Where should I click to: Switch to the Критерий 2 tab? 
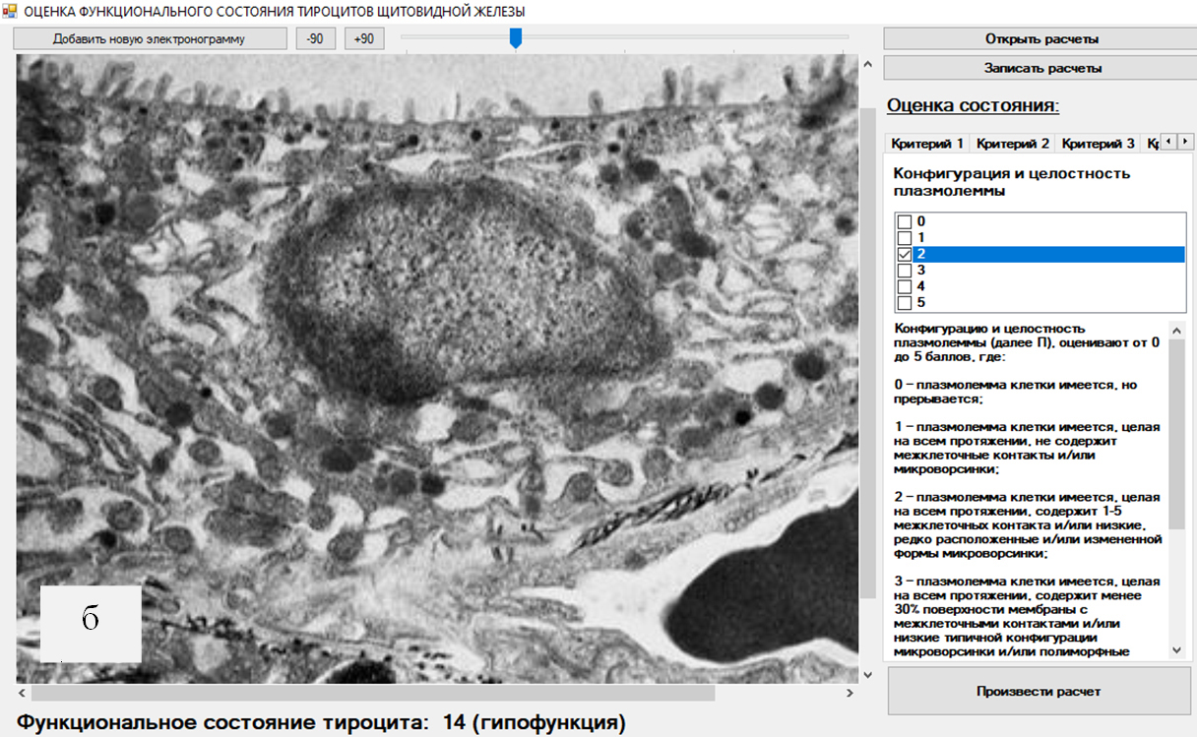tap(1012, 144)
